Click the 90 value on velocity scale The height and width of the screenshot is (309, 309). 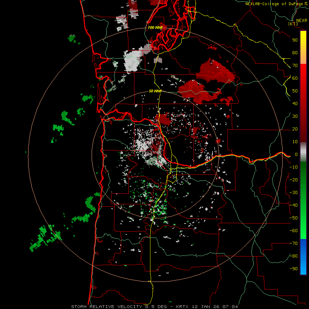click(x=295, y=40)
